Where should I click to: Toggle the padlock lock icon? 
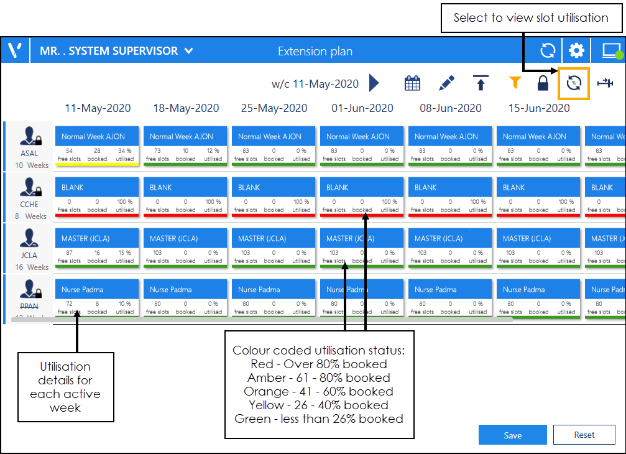coord(543,83)
